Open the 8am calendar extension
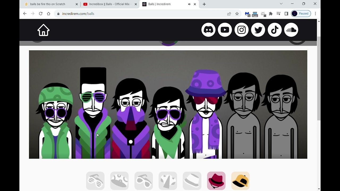340x191 pixels. (x=255, y=14)
